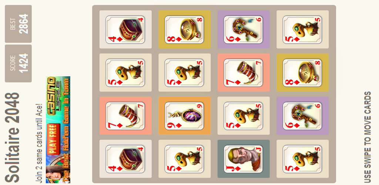The image size is (379, 185).
Task: Select the 7 of diamonds horn beside the 9
Action: (125, 116)
